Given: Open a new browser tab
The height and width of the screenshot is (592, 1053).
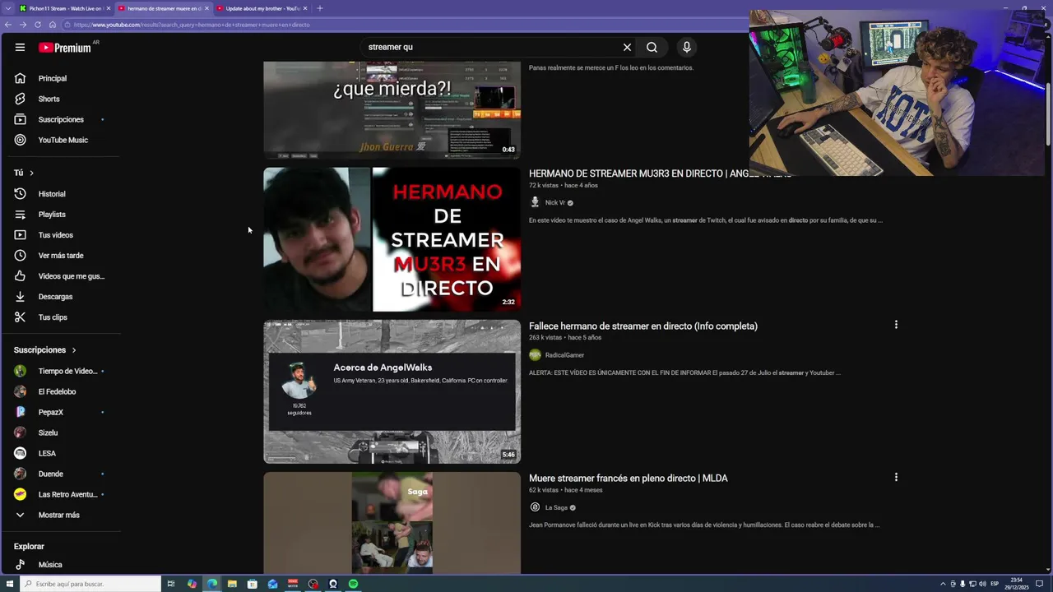Looking at the screenshot, I should 319,8.
